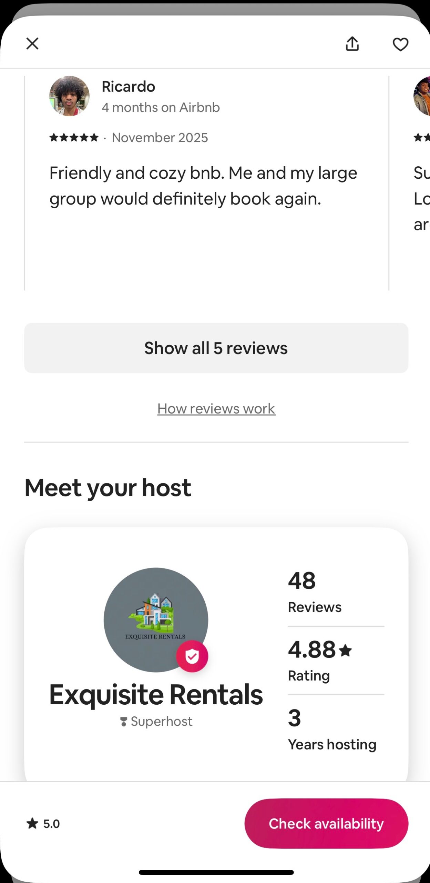Tap the Exquisite Rentals host logo
This screenshot has width=430, height=883.
155,619
